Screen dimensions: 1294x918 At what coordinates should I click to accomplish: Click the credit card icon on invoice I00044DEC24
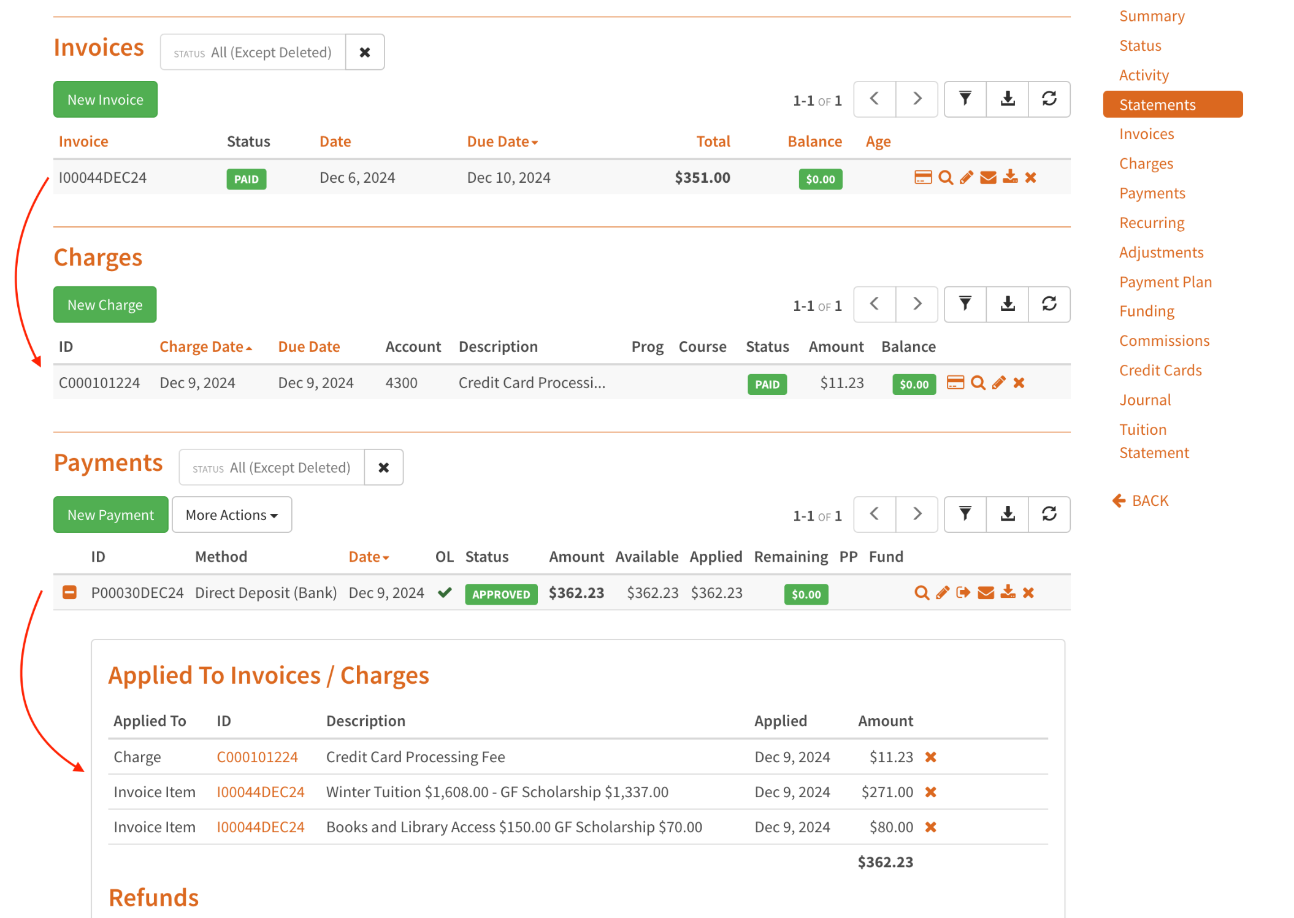pyautogui.click(x=922, y=177)
